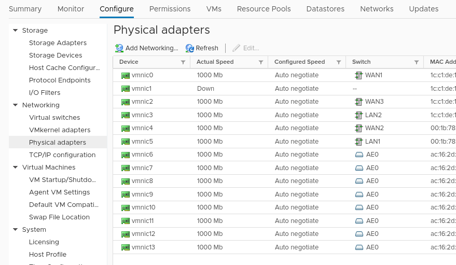Click the network card icon beside vmnic1

coord(125,89)
